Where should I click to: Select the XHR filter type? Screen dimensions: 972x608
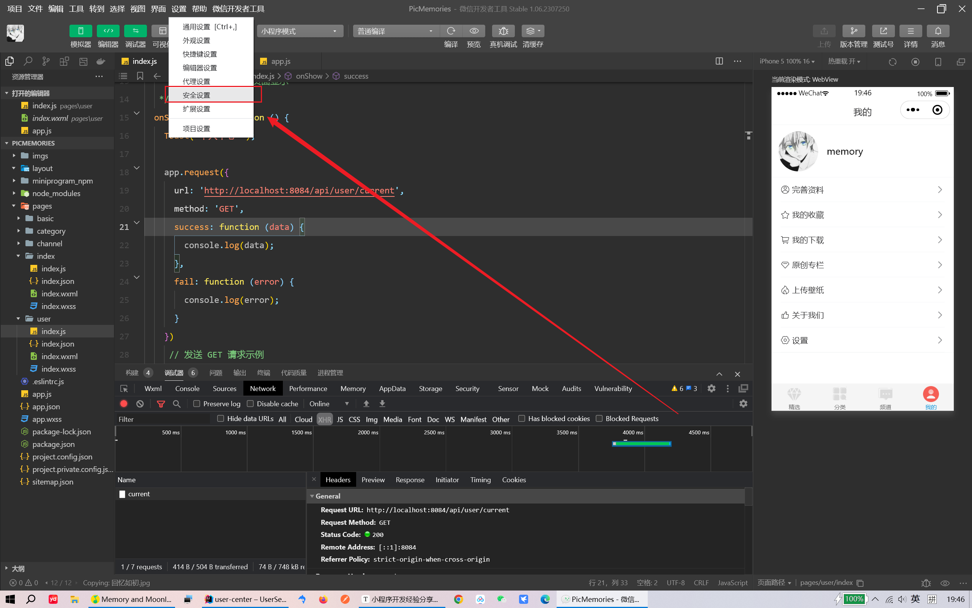click(x=325, y=420)
